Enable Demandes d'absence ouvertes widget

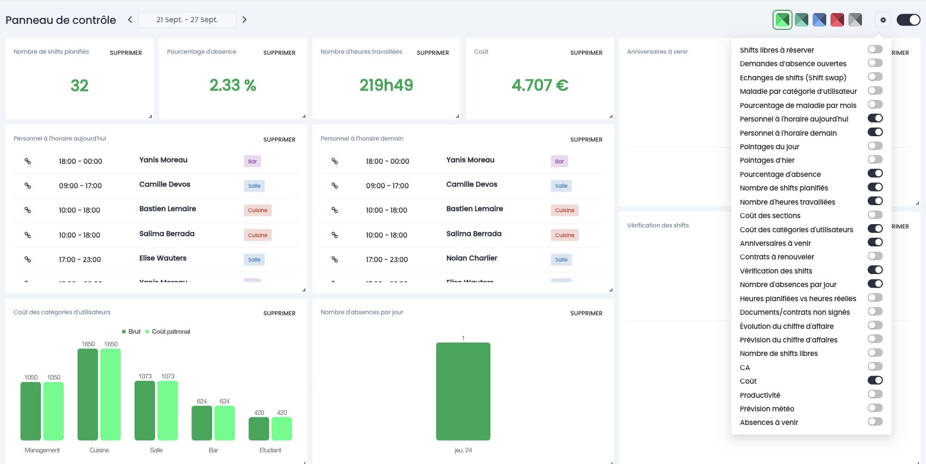click(875, 63)
